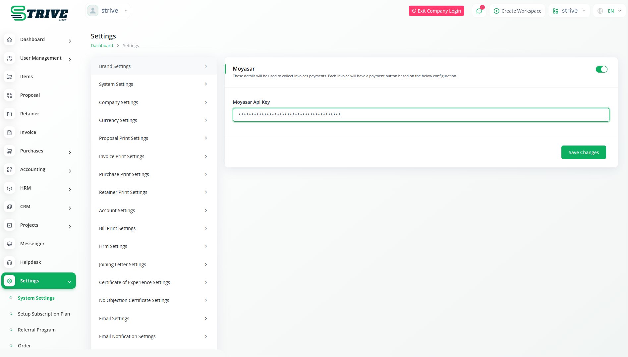The height and width of the screenshot is (357, 628).
Task: Click the HRM sidebar icon
Action: pyautogui.click(x=10, y=188)
